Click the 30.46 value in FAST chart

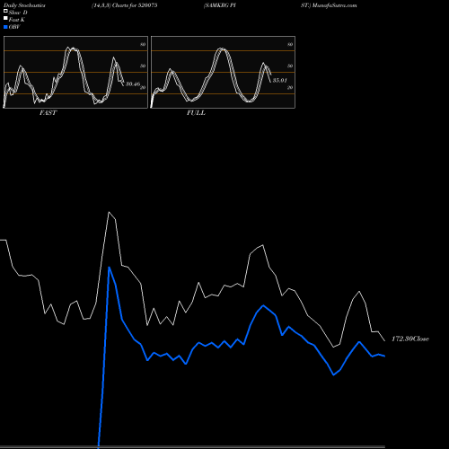click(133, 84)
